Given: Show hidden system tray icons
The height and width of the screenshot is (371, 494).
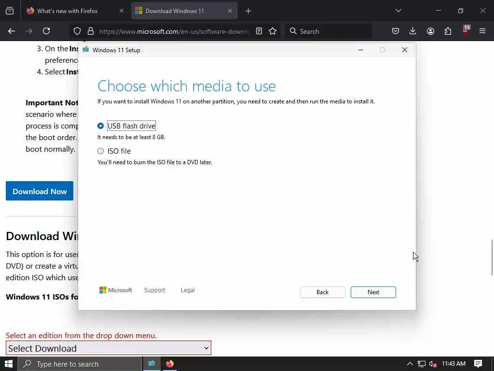Looking at the screenshot, I should (x=410, y=364).
